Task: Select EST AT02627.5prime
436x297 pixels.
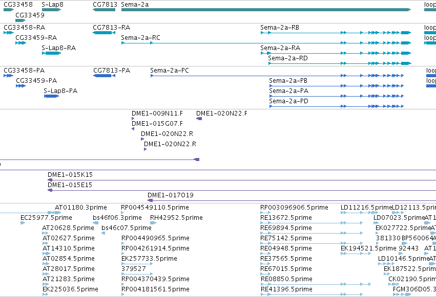Action: pyautogui.click(x=46, y=243)
